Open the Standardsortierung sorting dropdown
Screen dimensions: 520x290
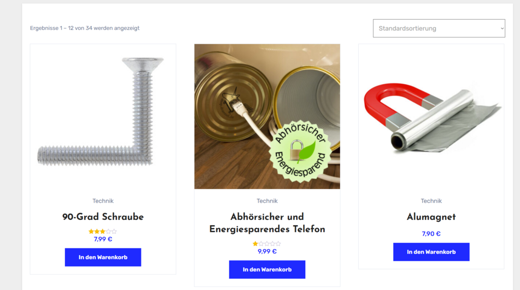click(x=439, y=28)
